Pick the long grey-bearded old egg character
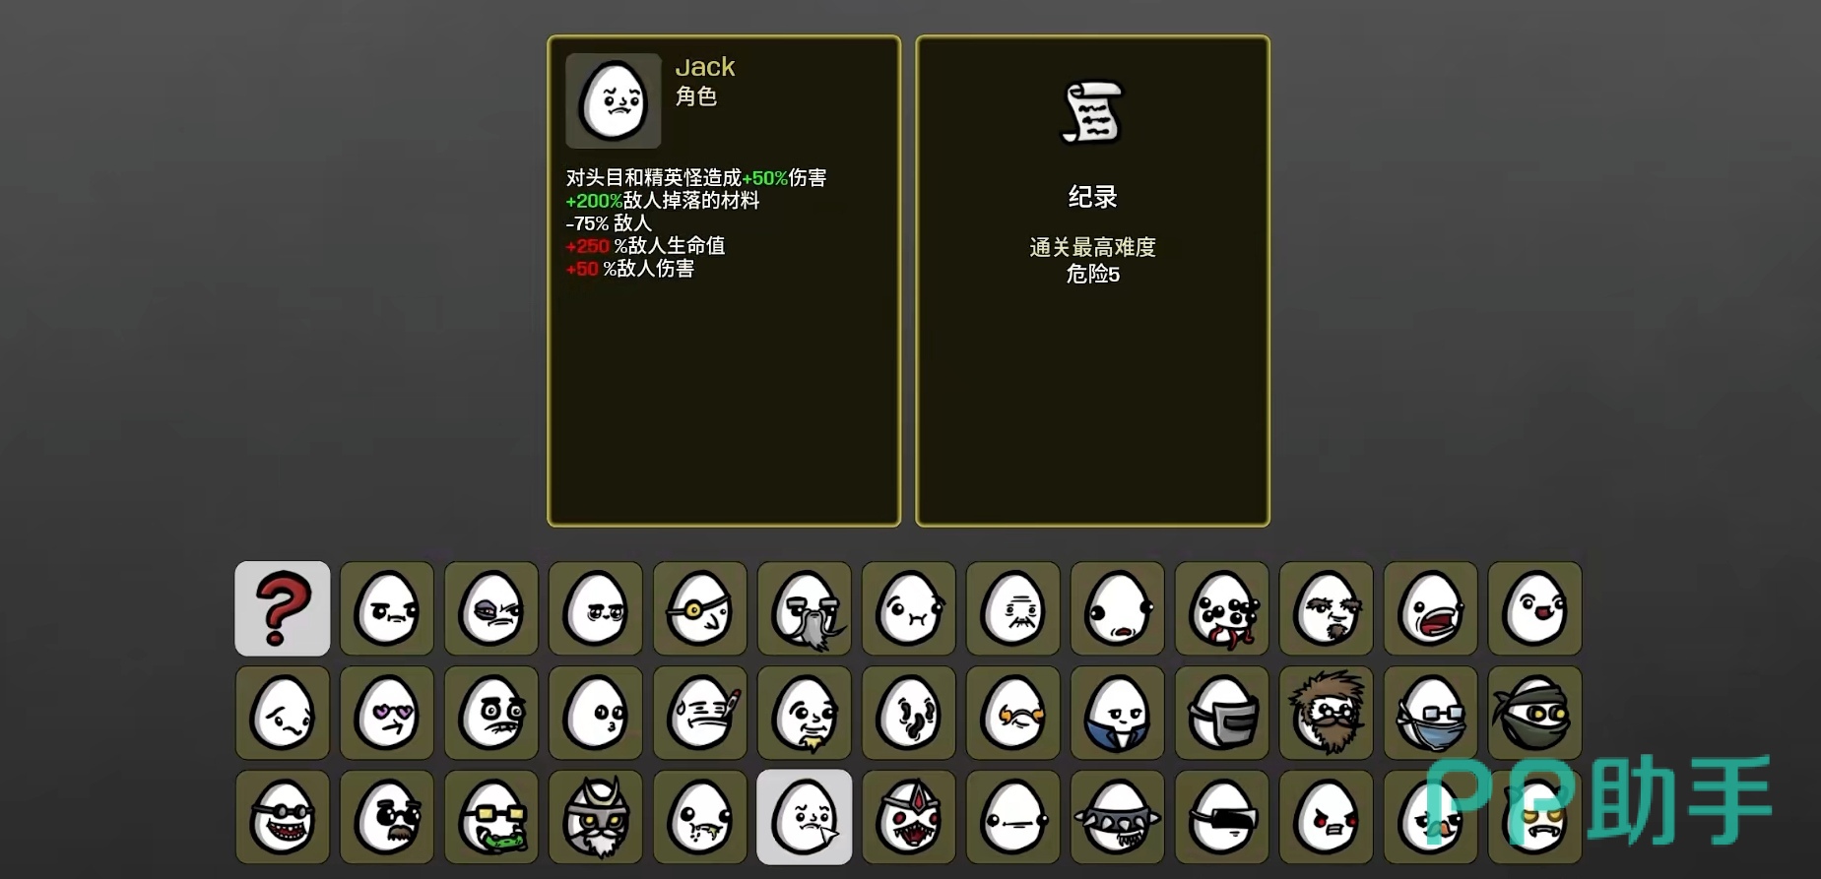1821x879 pixels. [805, 608]
